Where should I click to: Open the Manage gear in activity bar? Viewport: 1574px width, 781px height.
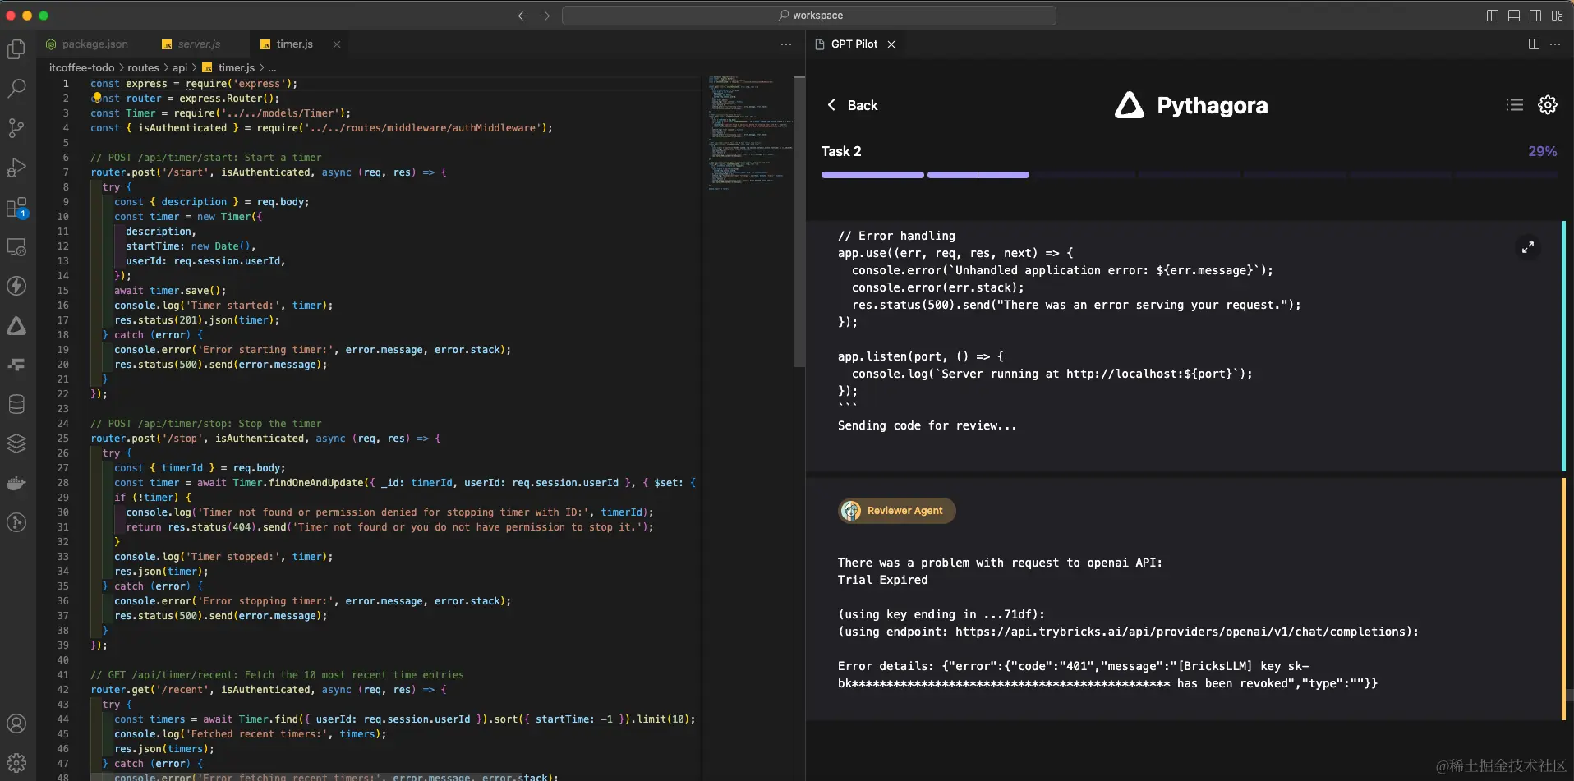16,762
